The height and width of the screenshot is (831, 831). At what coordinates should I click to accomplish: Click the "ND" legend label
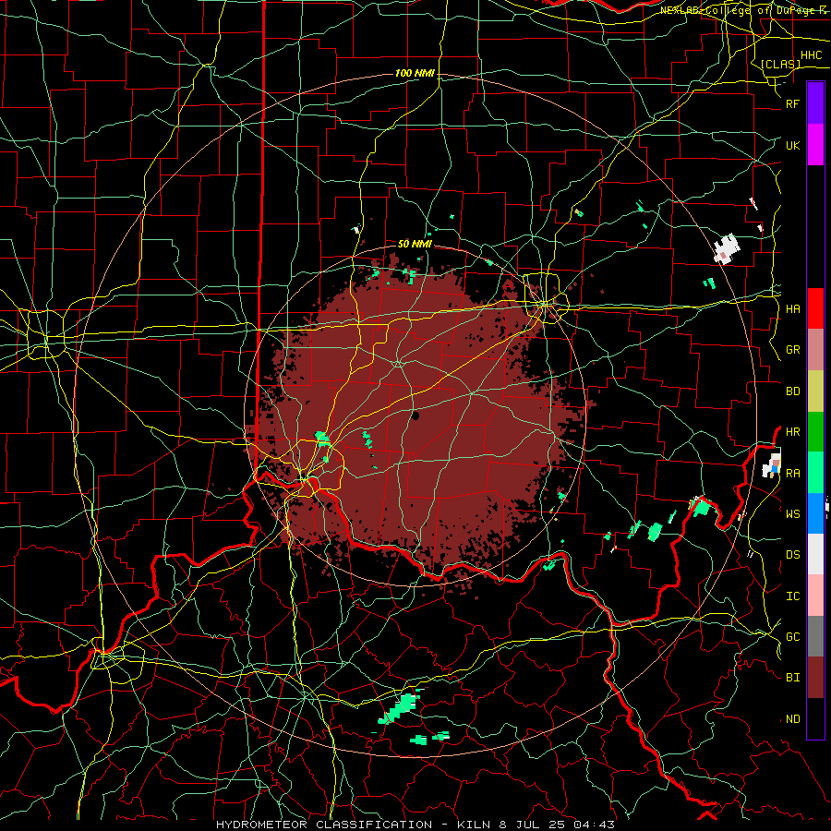tap(792, 719)
